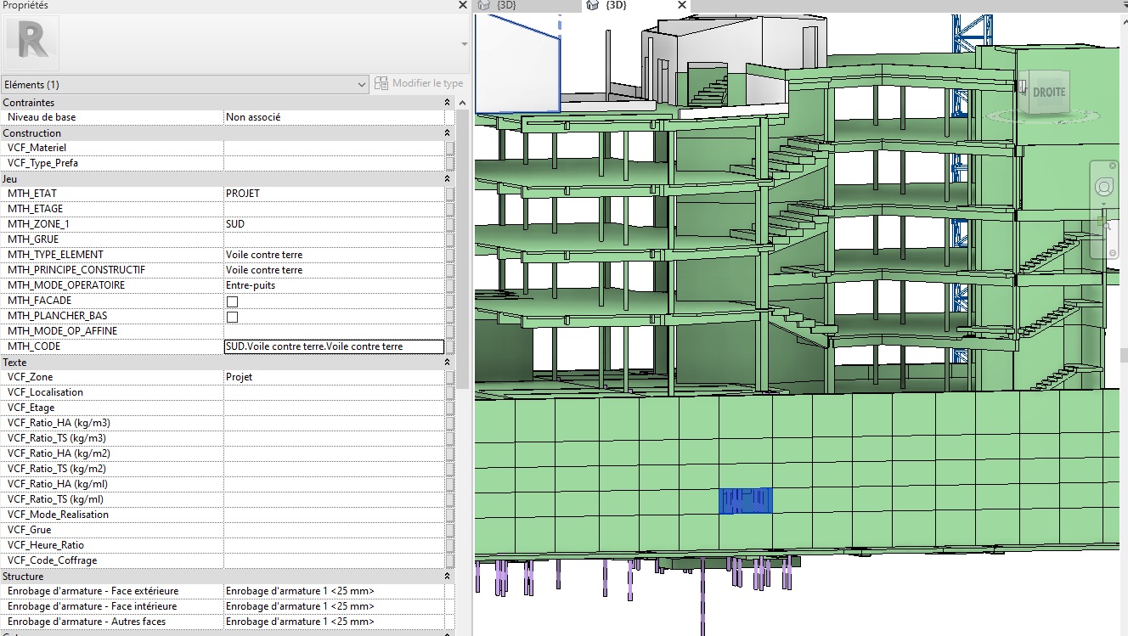Collapse the Jeu properties section
Image resolution: width=1128 pixels, height=636 pixels.
tap(447, 179)
